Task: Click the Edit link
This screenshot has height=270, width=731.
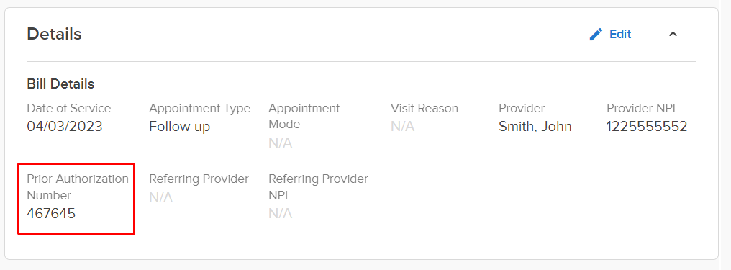Action: pos(620,35)
